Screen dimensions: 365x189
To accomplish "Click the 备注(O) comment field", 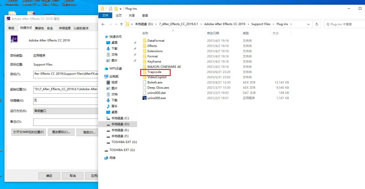I will (x=66, y=122).
